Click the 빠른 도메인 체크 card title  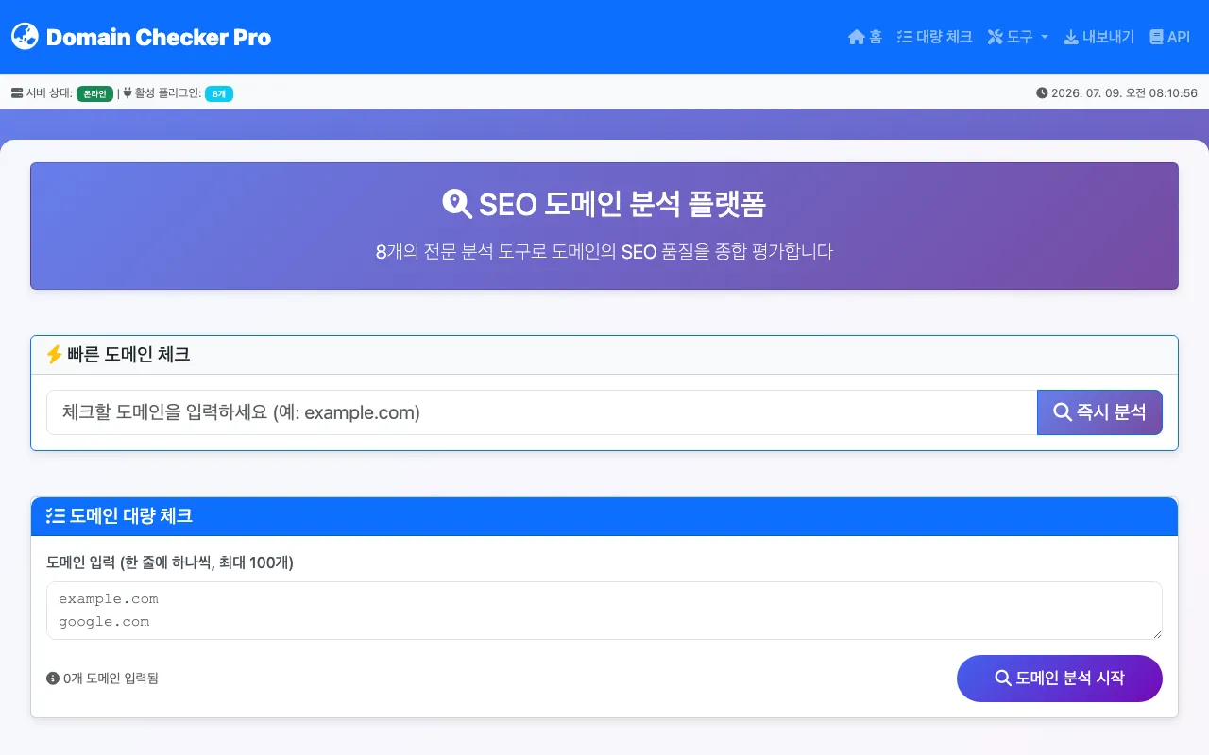[x=128, y=355]
